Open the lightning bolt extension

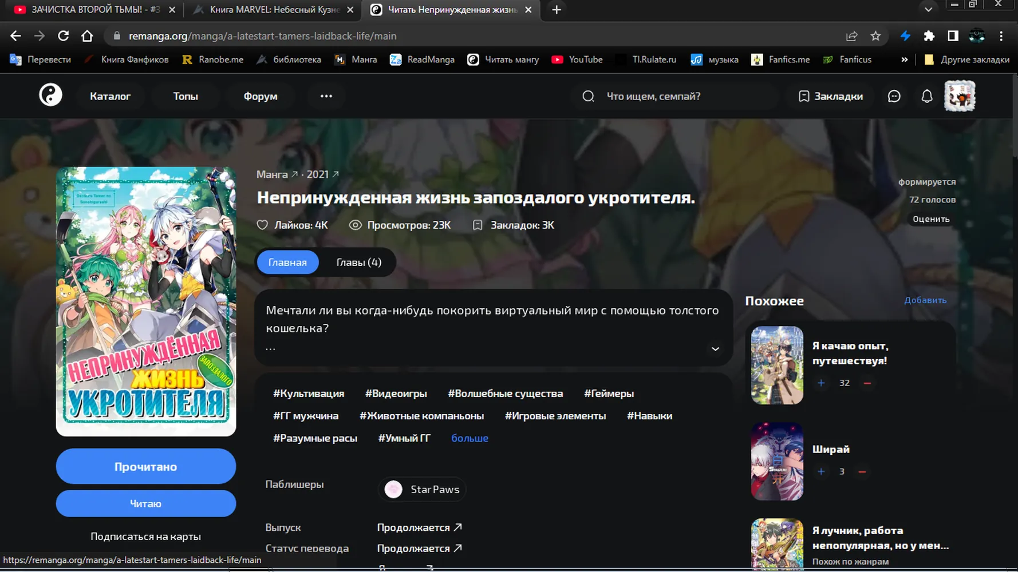coord(905,35)
